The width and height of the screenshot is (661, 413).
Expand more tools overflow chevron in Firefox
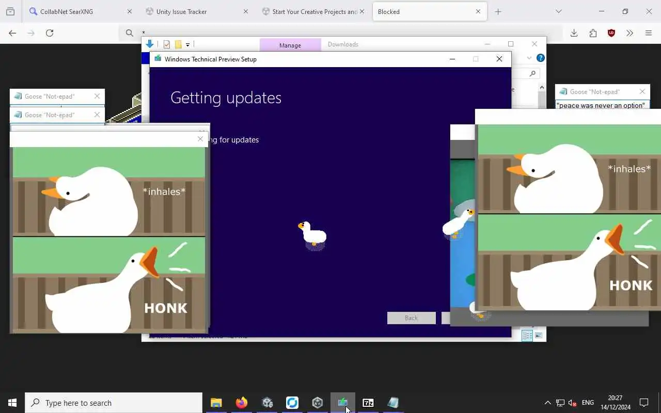629,33
